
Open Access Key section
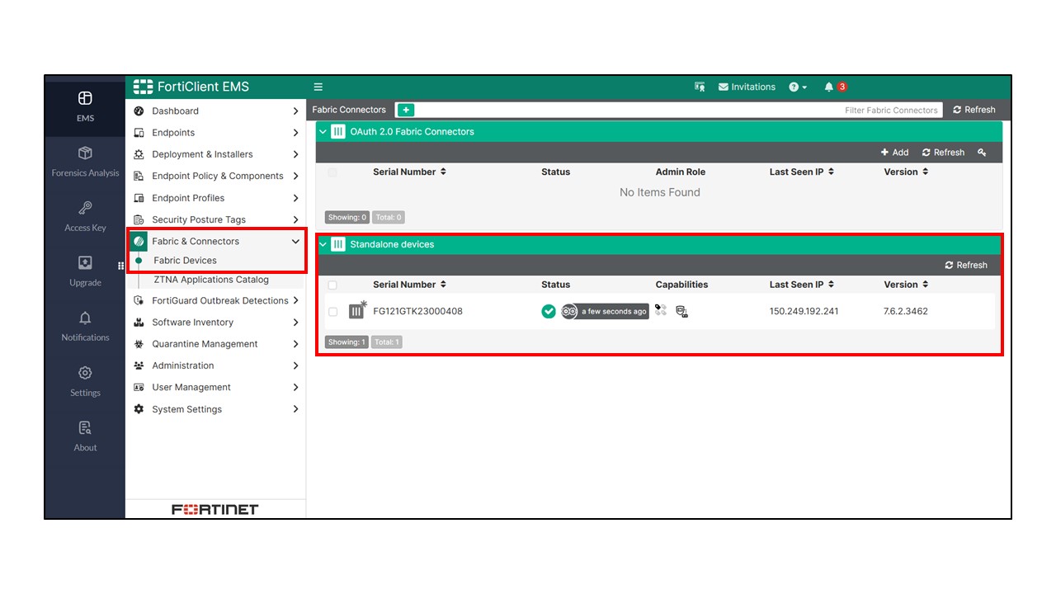(85, 216)
